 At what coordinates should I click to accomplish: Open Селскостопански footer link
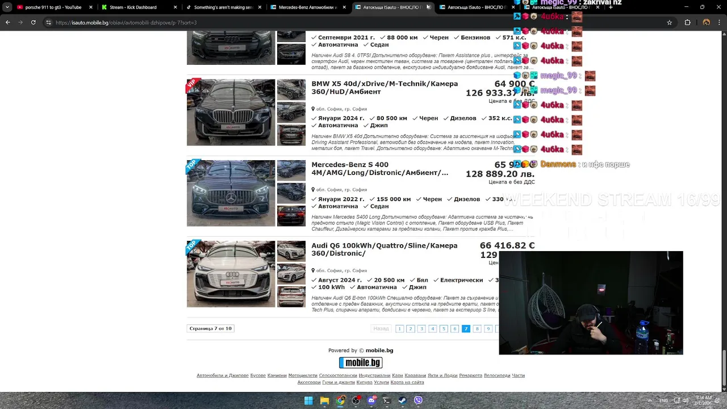pyautogui.click(x=338, y=375)
